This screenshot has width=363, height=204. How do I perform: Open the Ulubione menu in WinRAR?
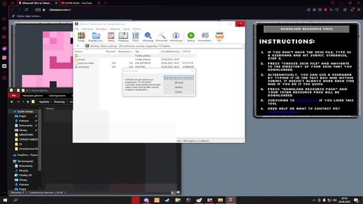(115, 29)
